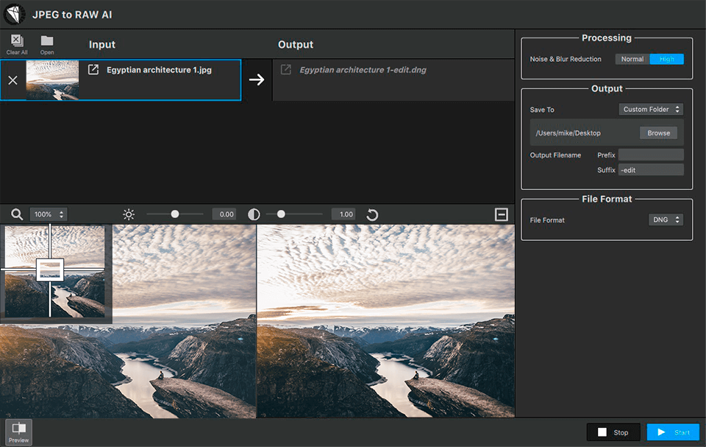Click the brightness slider handle
This screenshot has width=706, height=447.
175,214
